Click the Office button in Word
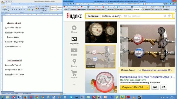177x99 pixels. point(3,2)
